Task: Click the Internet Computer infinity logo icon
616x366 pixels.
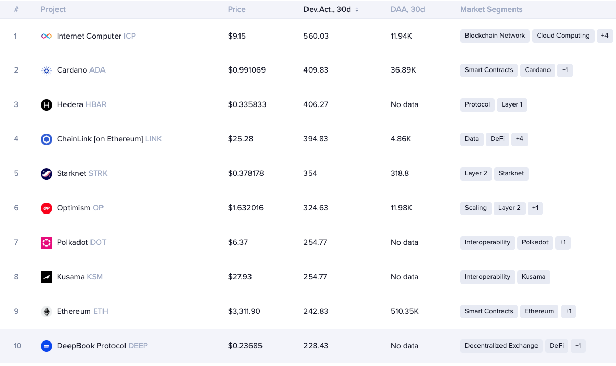Action: tap(47, 36)
